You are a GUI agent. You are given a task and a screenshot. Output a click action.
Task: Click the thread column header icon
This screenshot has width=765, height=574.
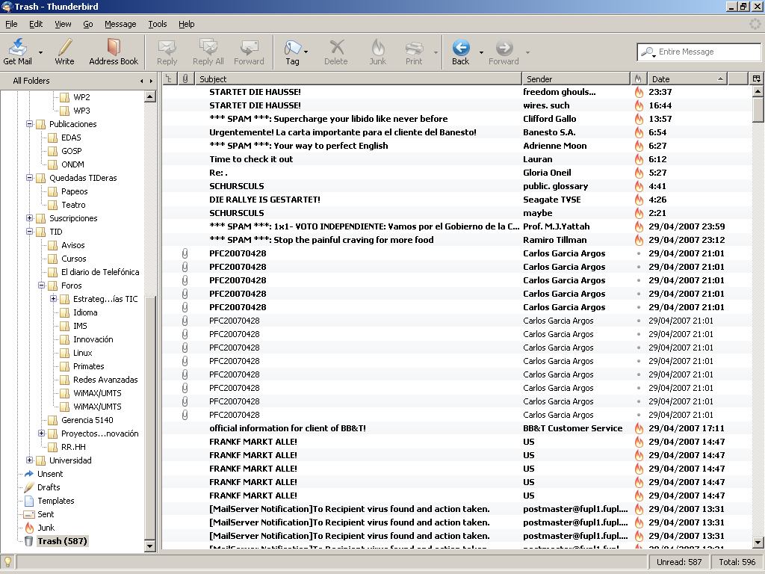pos(169,78)
